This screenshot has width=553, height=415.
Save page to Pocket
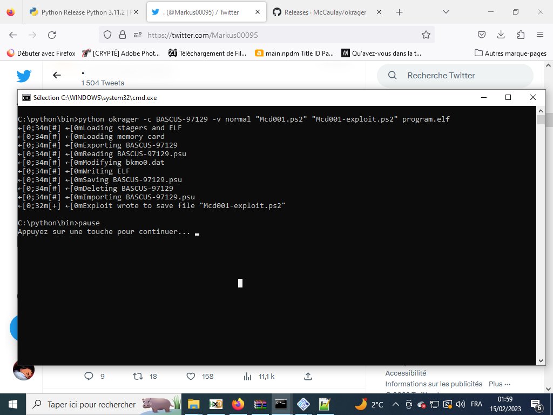point(481,35)
